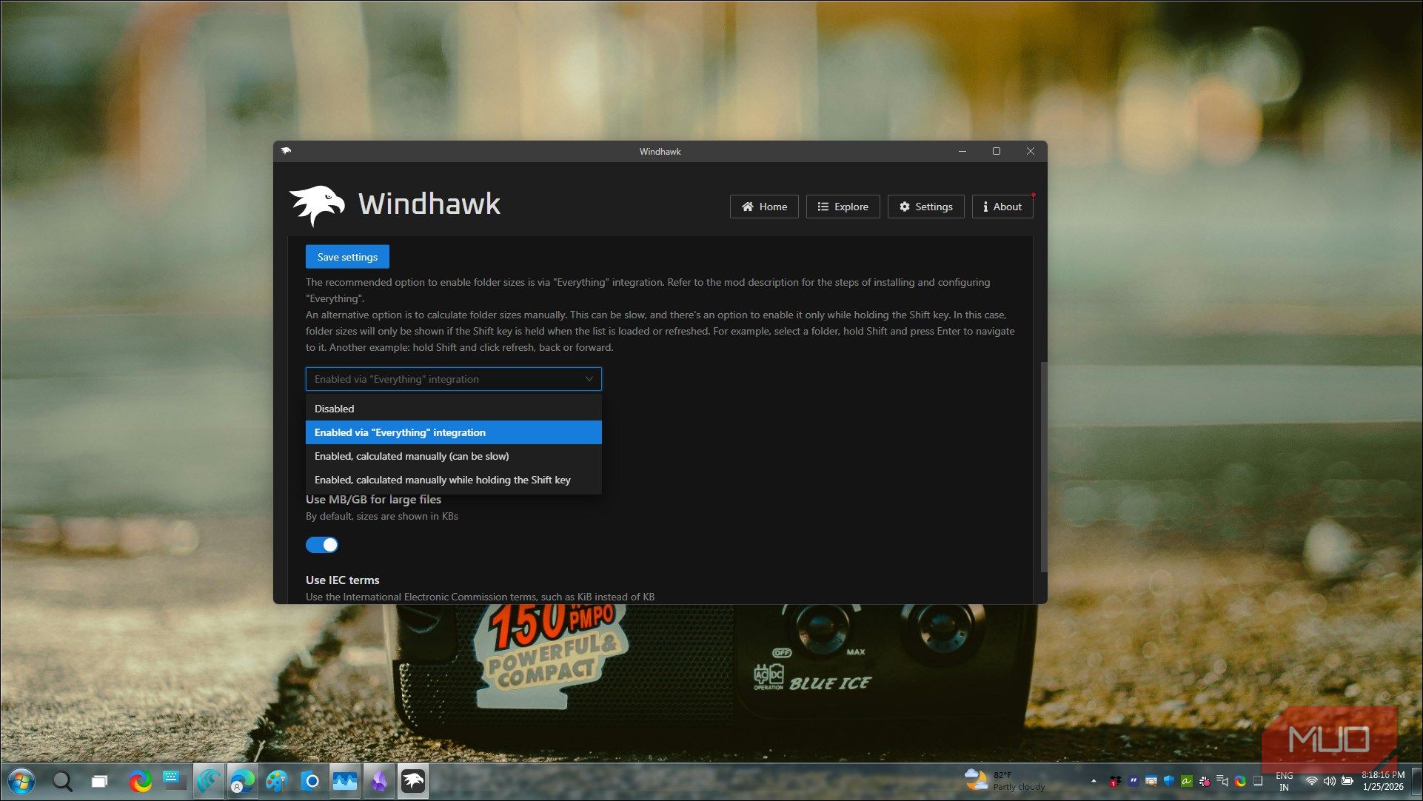Open Windhawk Settings
This screenshot has height=801, width=1423.
(x=925, y=207)
